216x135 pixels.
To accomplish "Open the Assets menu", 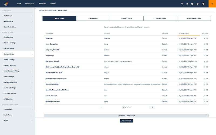I will coord(53,4).
